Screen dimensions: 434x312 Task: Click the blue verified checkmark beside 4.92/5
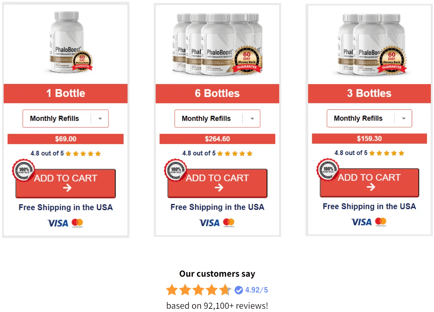(x=239, y=290)
